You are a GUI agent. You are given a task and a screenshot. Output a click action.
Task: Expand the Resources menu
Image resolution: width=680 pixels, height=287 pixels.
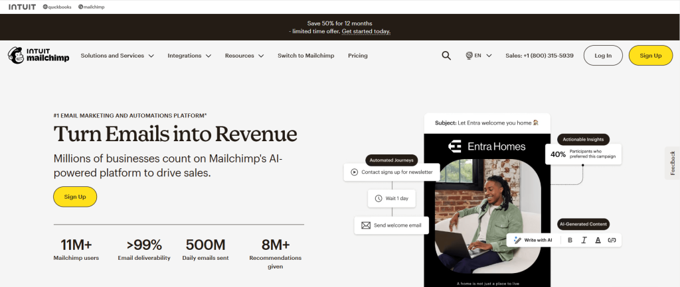click(x=244, y=56)
